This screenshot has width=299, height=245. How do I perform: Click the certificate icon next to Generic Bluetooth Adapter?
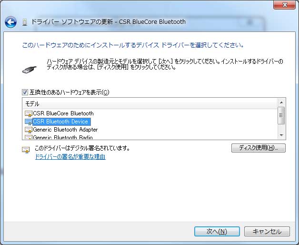pyautogui.click(x=29, y=130)
